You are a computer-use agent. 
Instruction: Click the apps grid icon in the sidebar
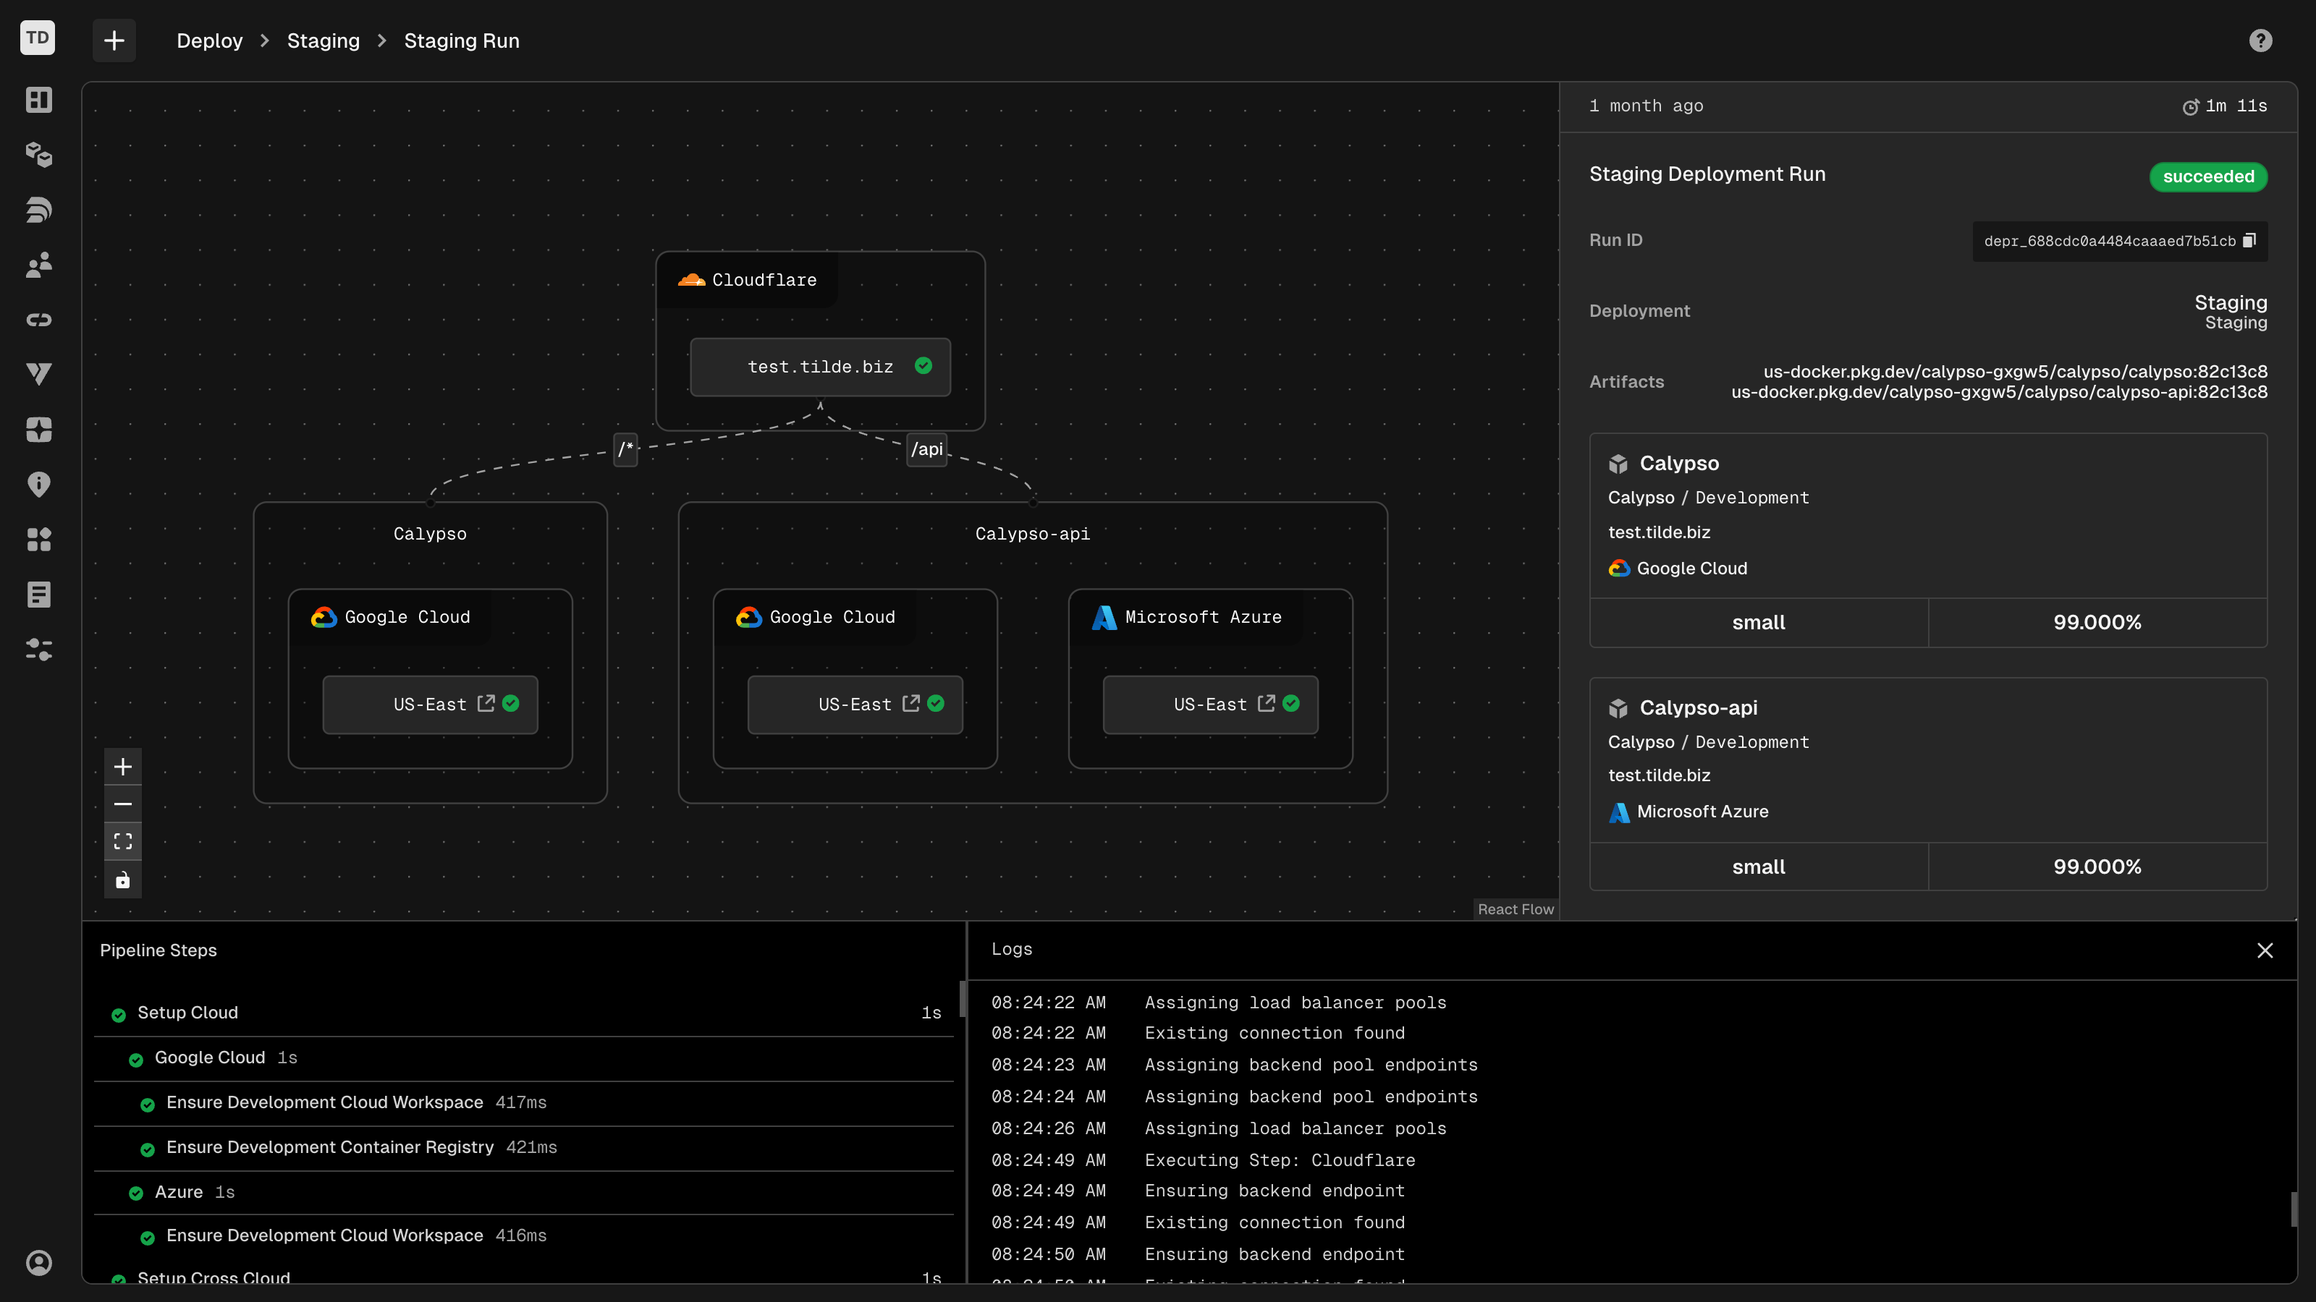click(x=38, y=539)
